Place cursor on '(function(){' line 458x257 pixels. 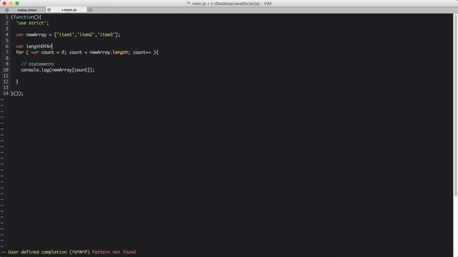coord(26,17)
